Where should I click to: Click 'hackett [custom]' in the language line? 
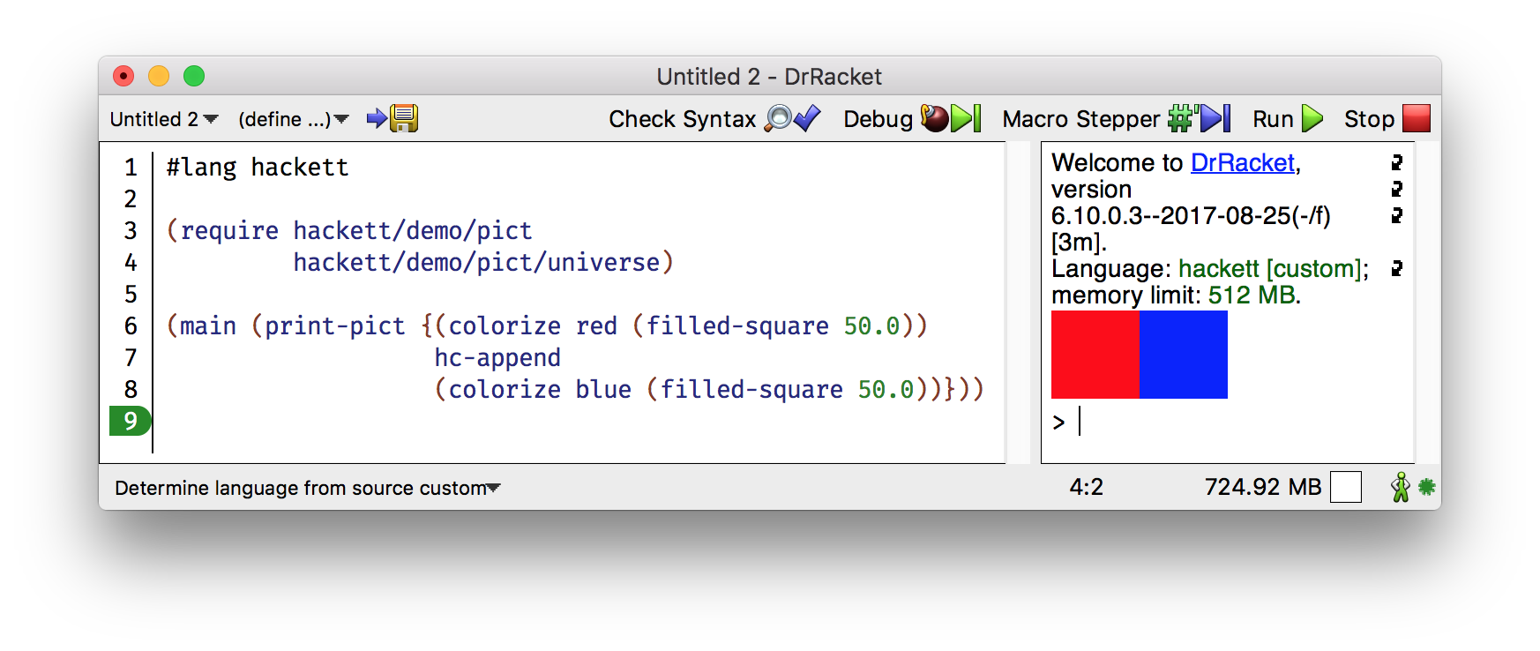tap(1270, 268)
